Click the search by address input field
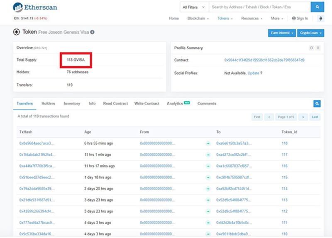The height and width of the screenshot is (238, 332). (260, 7)
